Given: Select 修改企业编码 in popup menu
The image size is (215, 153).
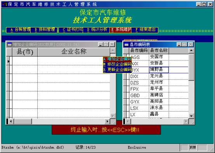Looking at the screenshot, I should coord(117,64).
